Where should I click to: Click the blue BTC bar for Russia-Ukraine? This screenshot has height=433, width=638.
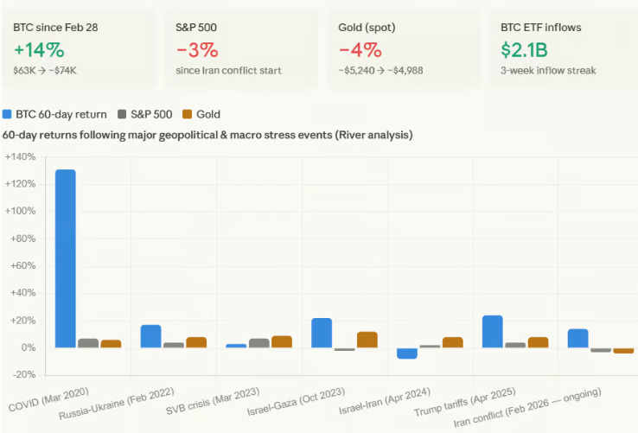click(x=151, y=336)
